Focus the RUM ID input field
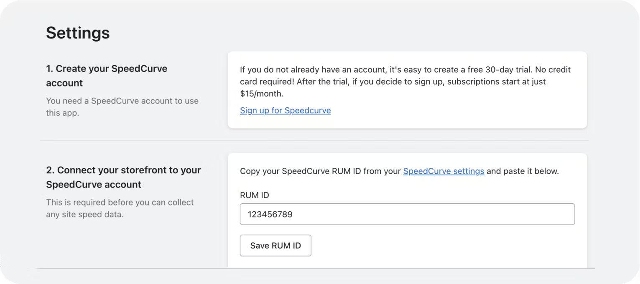Viewport: 640px width, 284px height. (x=407, y=214)
